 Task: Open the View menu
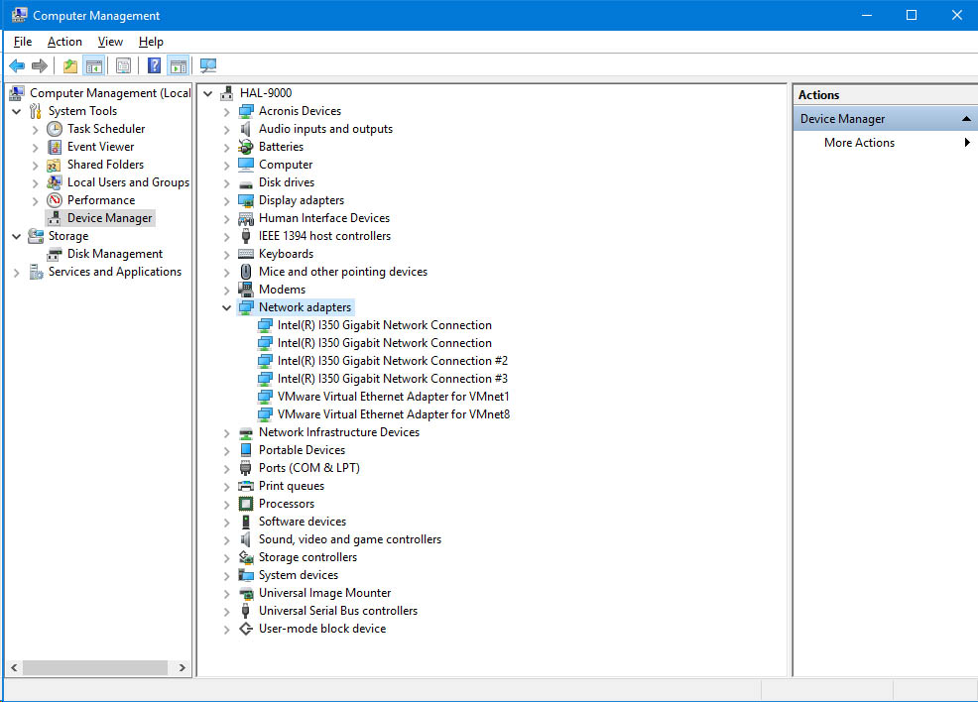pos(110,42)
